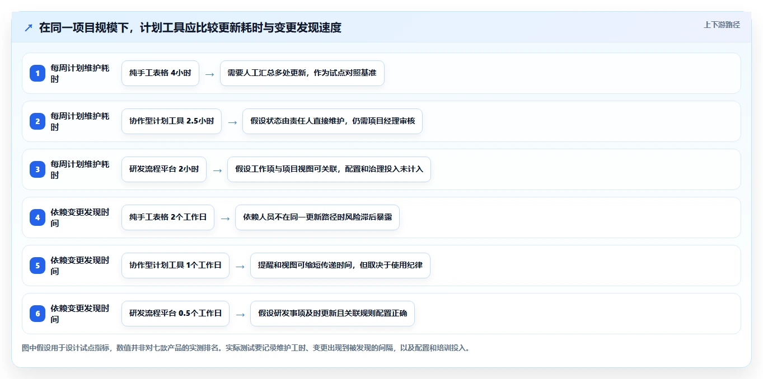
Task: Select the 协作型计划工具 1个工作日 box
Action: pyautogui.click(x=175, y=266)
